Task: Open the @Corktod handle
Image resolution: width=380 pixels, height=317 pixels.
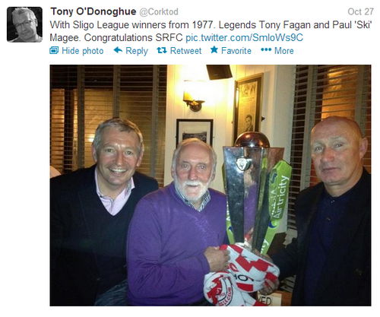Action: pos(159,12)
